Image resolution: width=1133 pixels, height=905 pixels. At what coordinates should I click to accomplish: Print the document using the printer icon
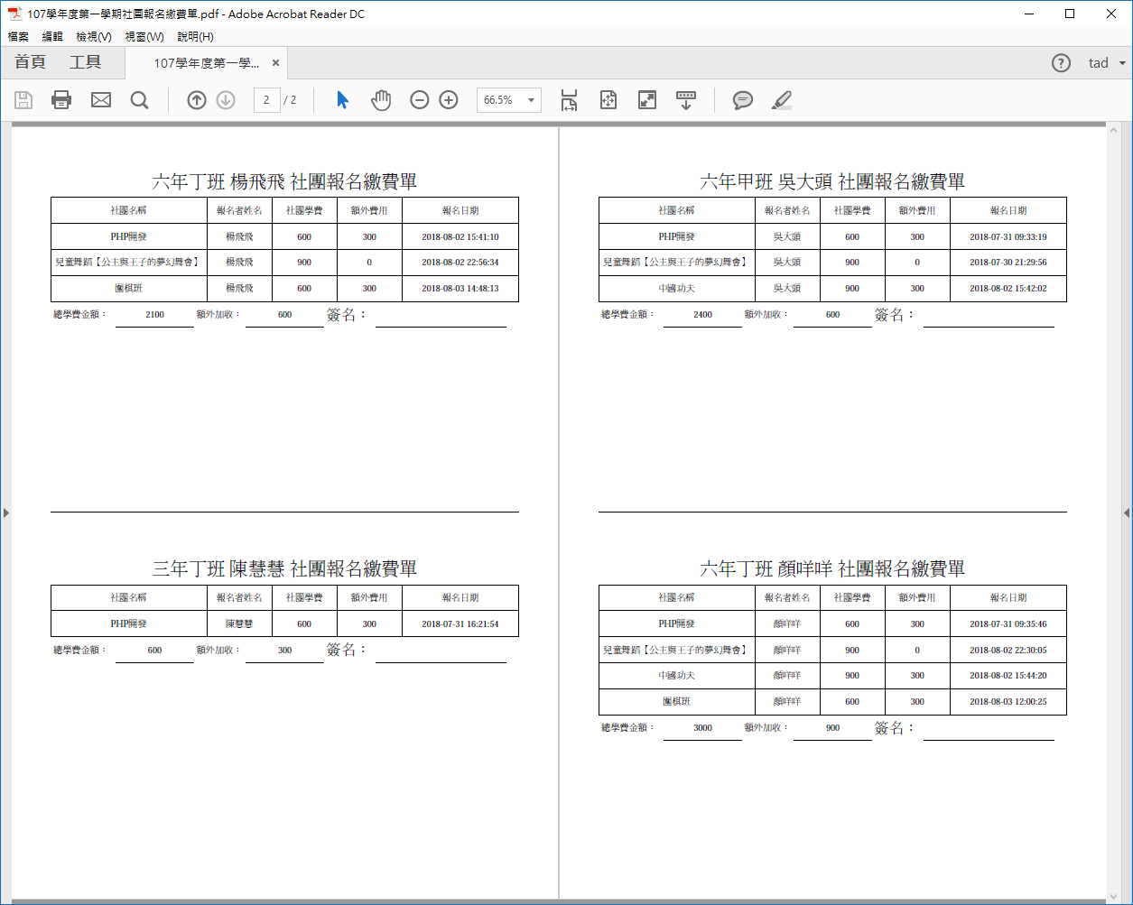pyautogui.click(x=61, y=100)
